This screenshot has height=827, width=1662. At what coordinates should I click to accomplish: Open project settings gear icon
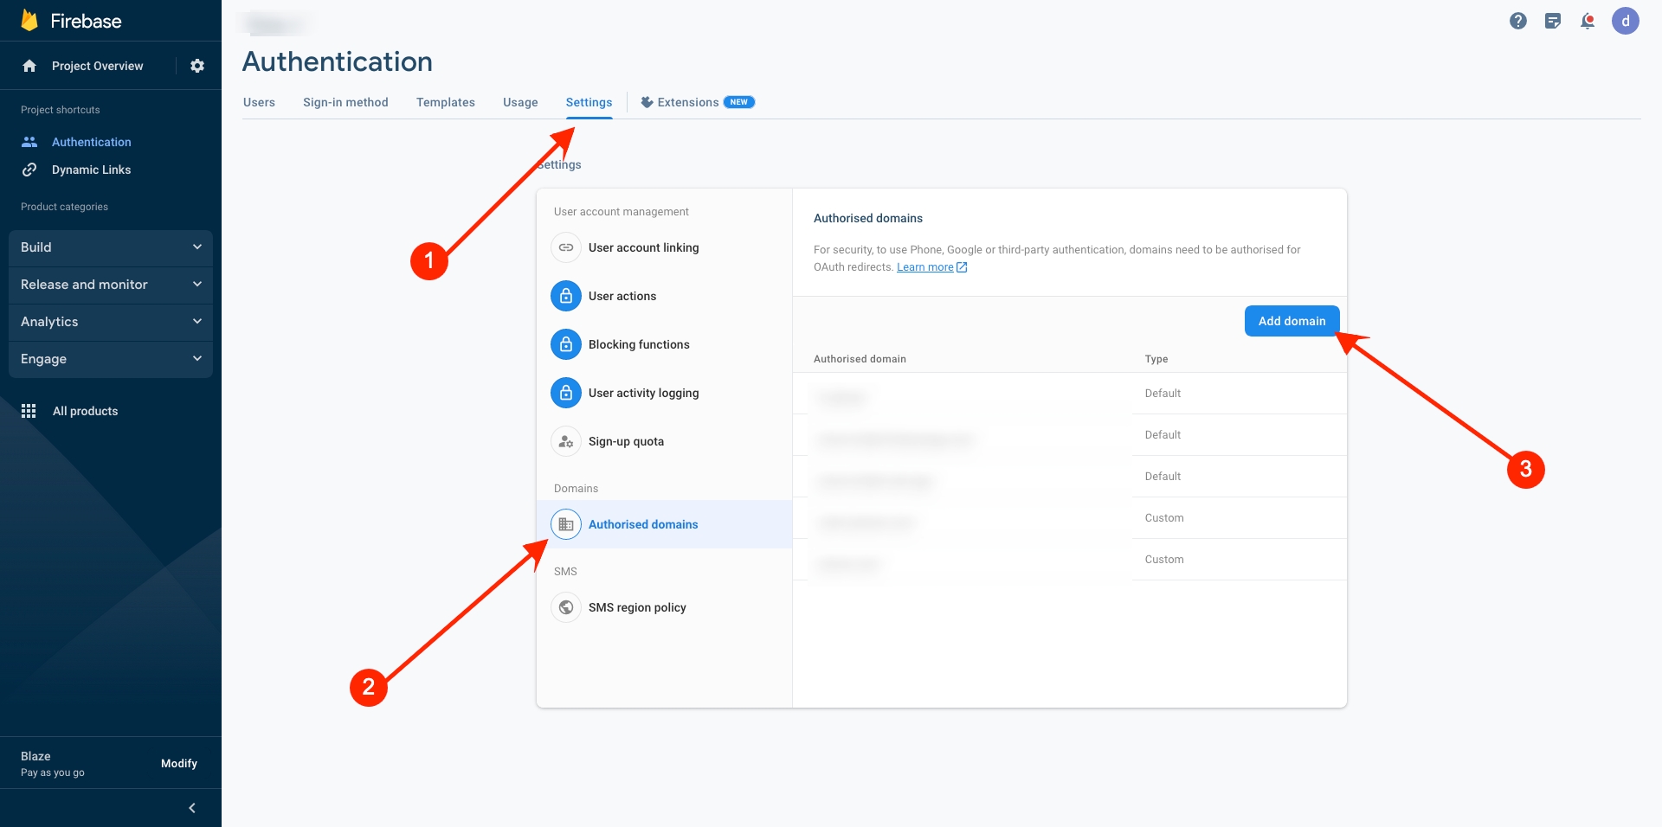pyautogui.click(x=197, y=66)
